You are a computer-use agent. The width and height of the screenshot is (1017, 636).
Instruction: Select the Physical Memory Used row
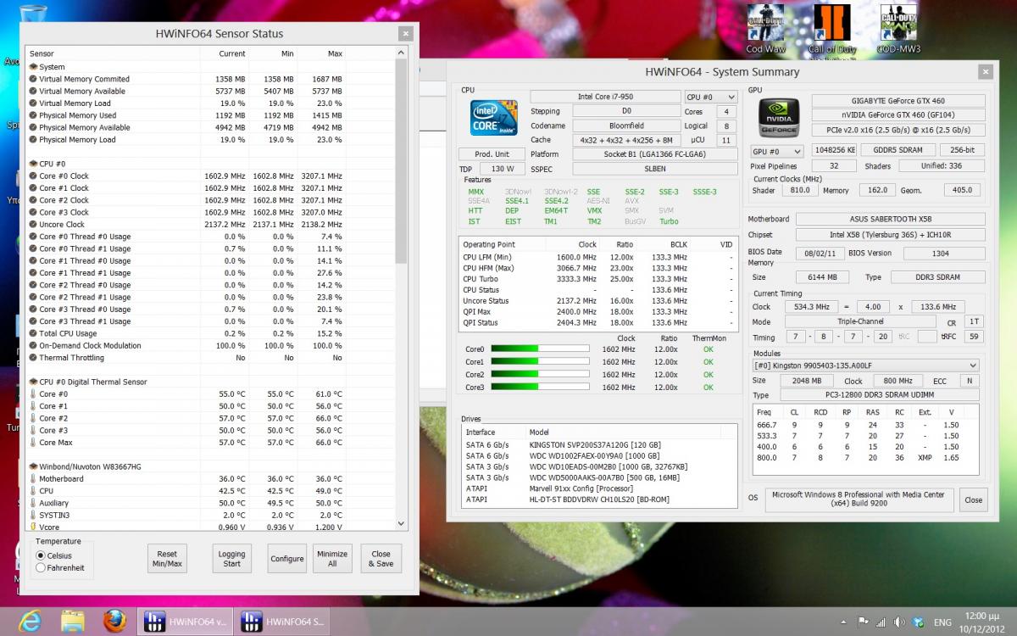186,115
